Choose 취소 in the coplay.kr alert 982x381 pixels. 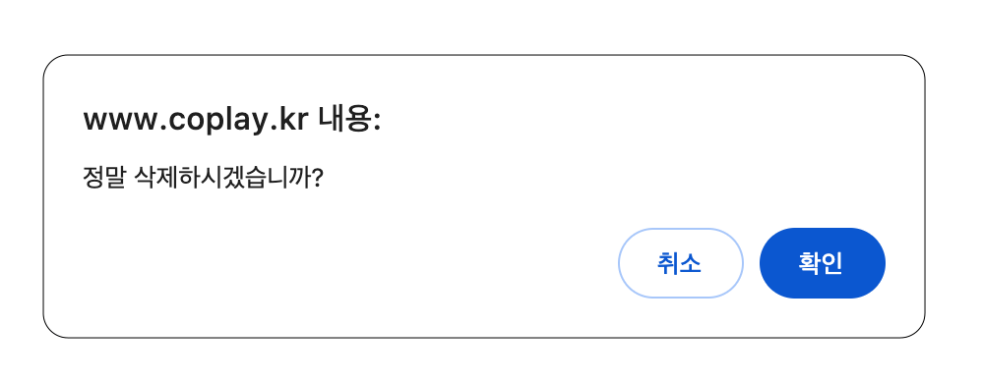pyautogui.click(x=680, y=263)
